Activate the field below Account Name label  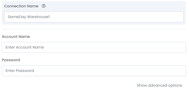94,47
